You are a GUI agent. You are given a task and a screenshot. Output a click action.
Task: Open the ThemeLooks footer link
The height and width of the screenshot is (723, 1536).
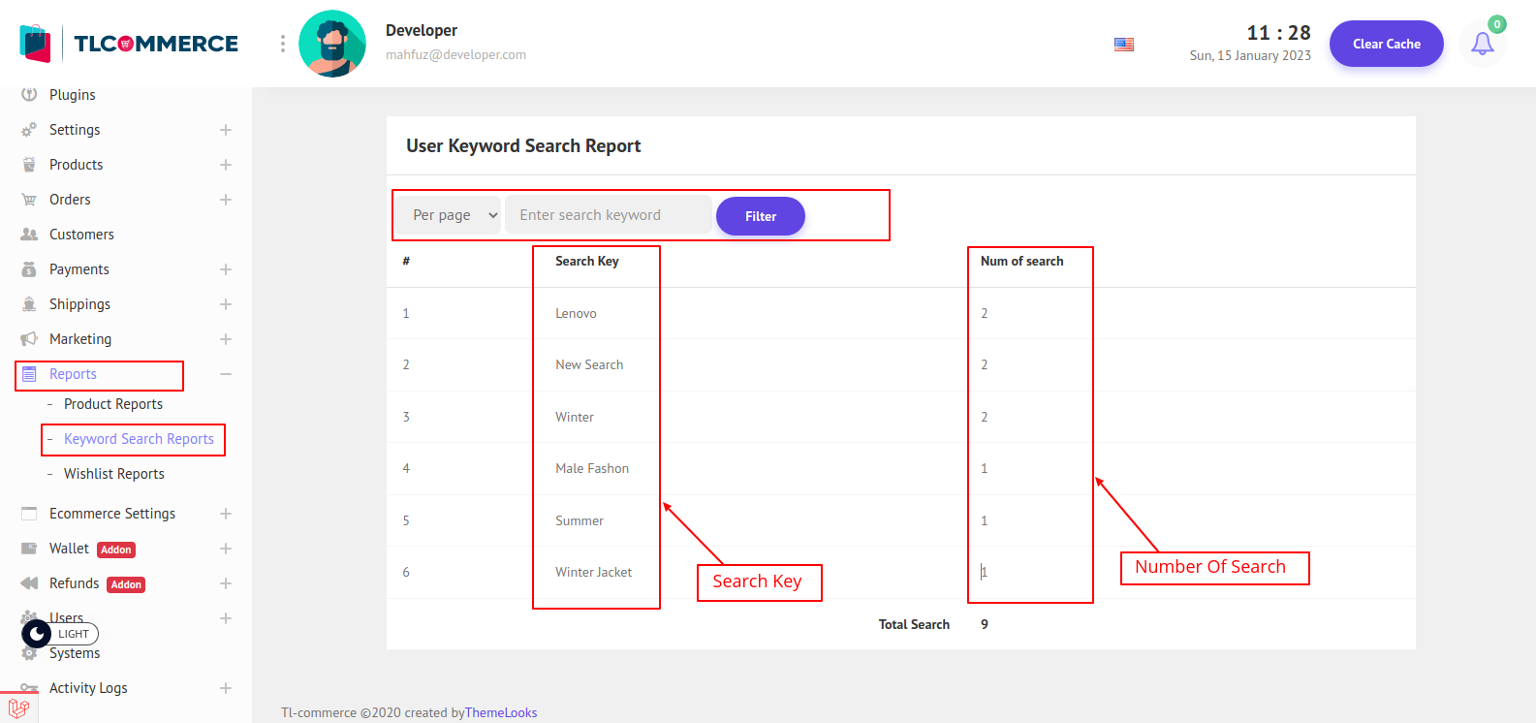coord(501,712)
